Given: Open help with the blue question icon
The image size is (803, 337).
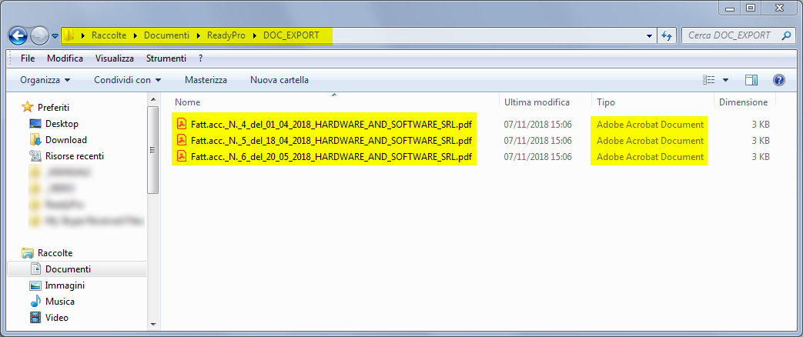Looking at the screenshot, I should [779, 80].
